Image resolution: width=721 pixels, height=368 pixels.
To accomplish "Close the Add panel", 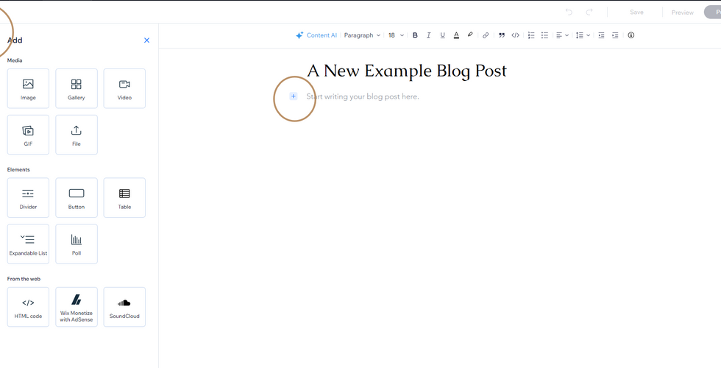I will pyautogui.click(x=146, y=40).
